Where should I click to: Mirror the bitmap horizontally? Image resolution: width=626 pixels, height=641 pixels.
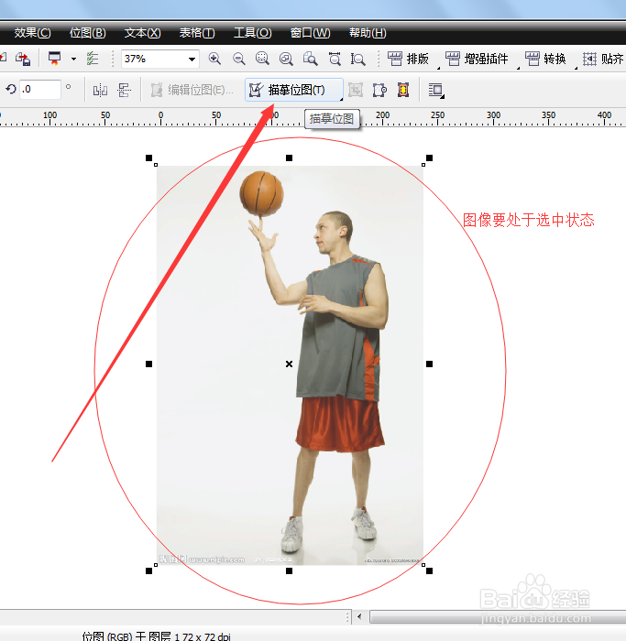100,90
